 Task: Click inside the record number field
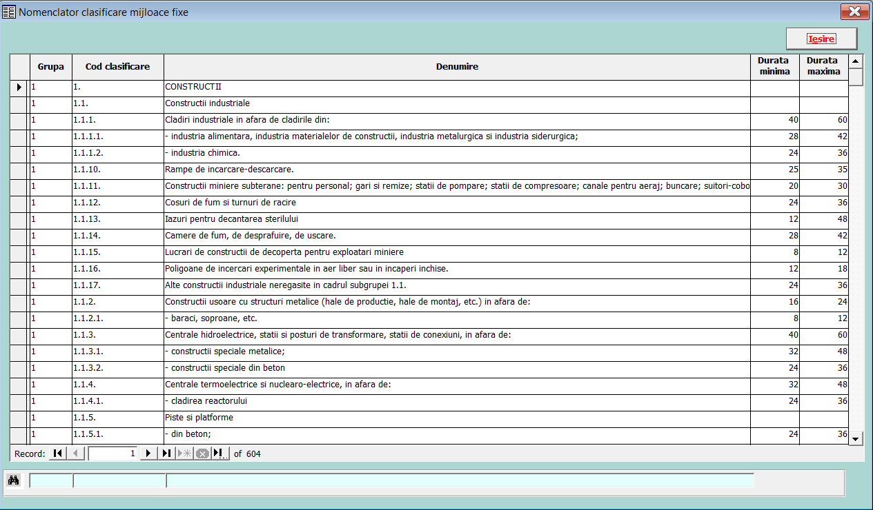(114, 453)
